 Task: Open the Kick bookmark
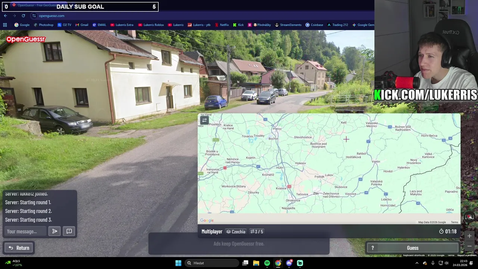click(238, 25)
